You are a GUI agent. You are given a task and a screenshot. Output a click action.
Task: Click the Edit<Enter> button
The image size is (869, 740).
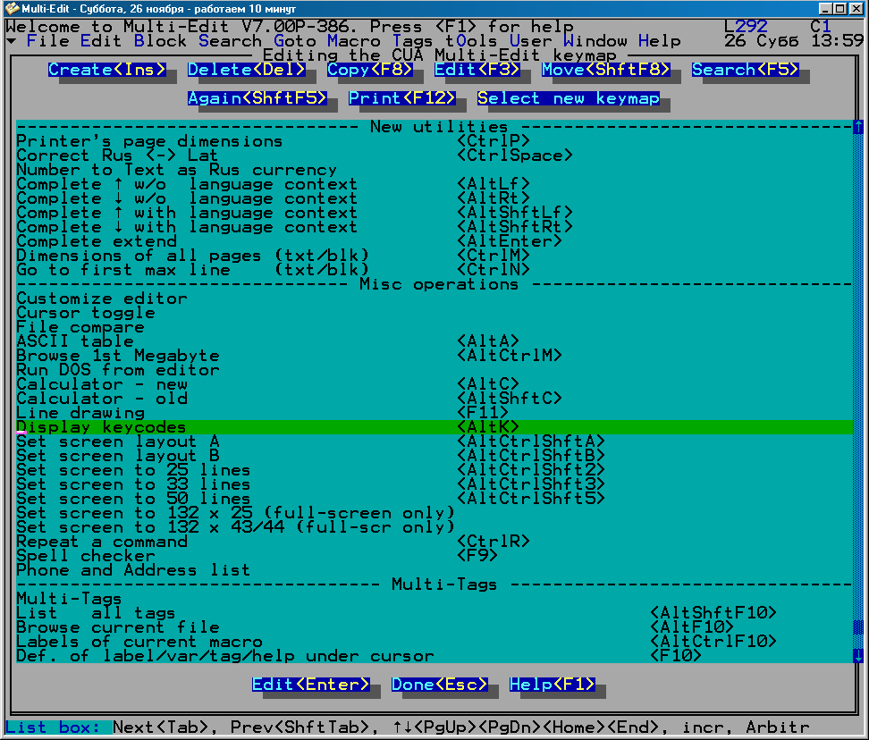click(311, 685)
